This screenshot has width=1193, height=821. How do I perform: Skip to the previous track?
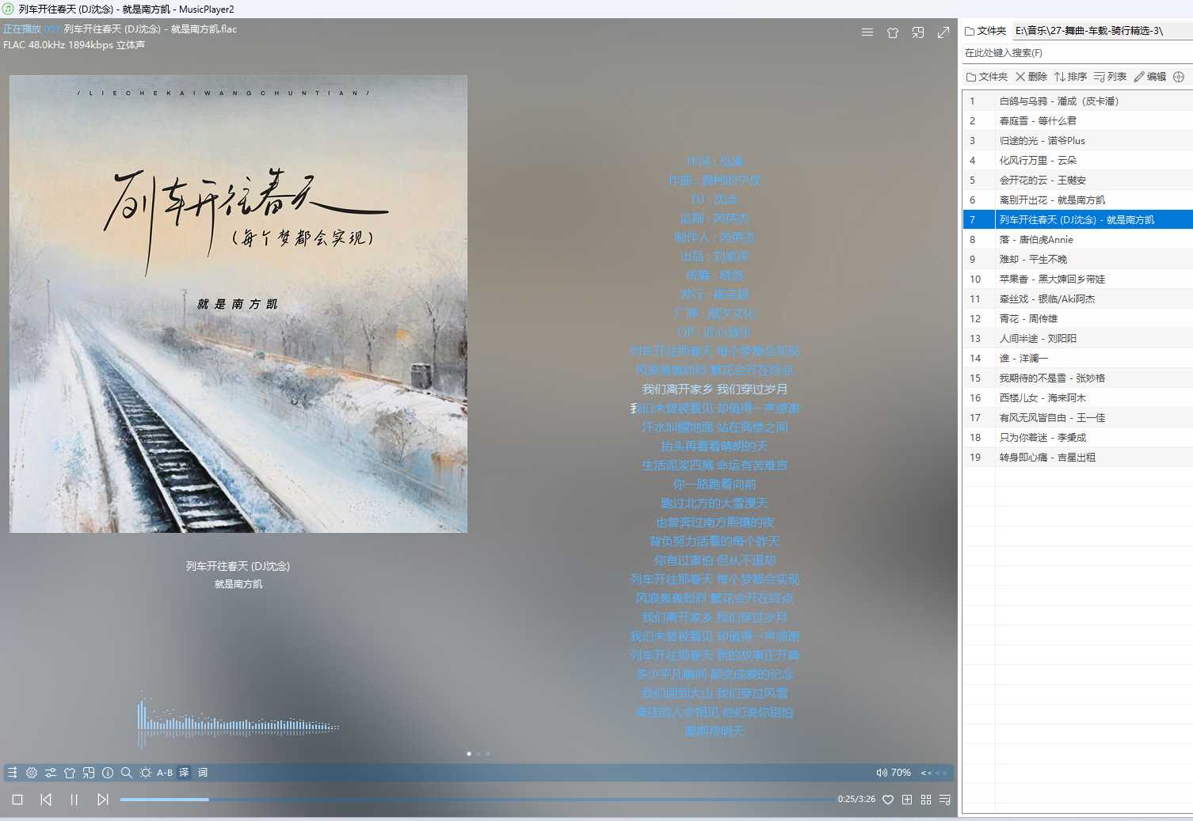(46, 800)
